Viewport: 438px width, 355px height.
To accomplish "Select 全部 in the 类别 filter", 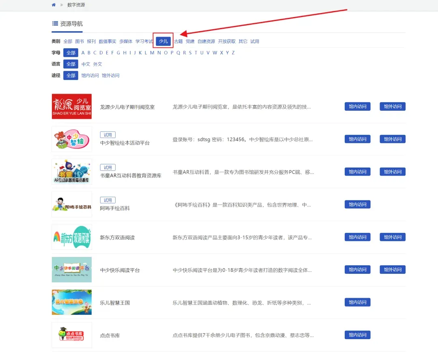I will pyautogui.click(x=68, y=41).
